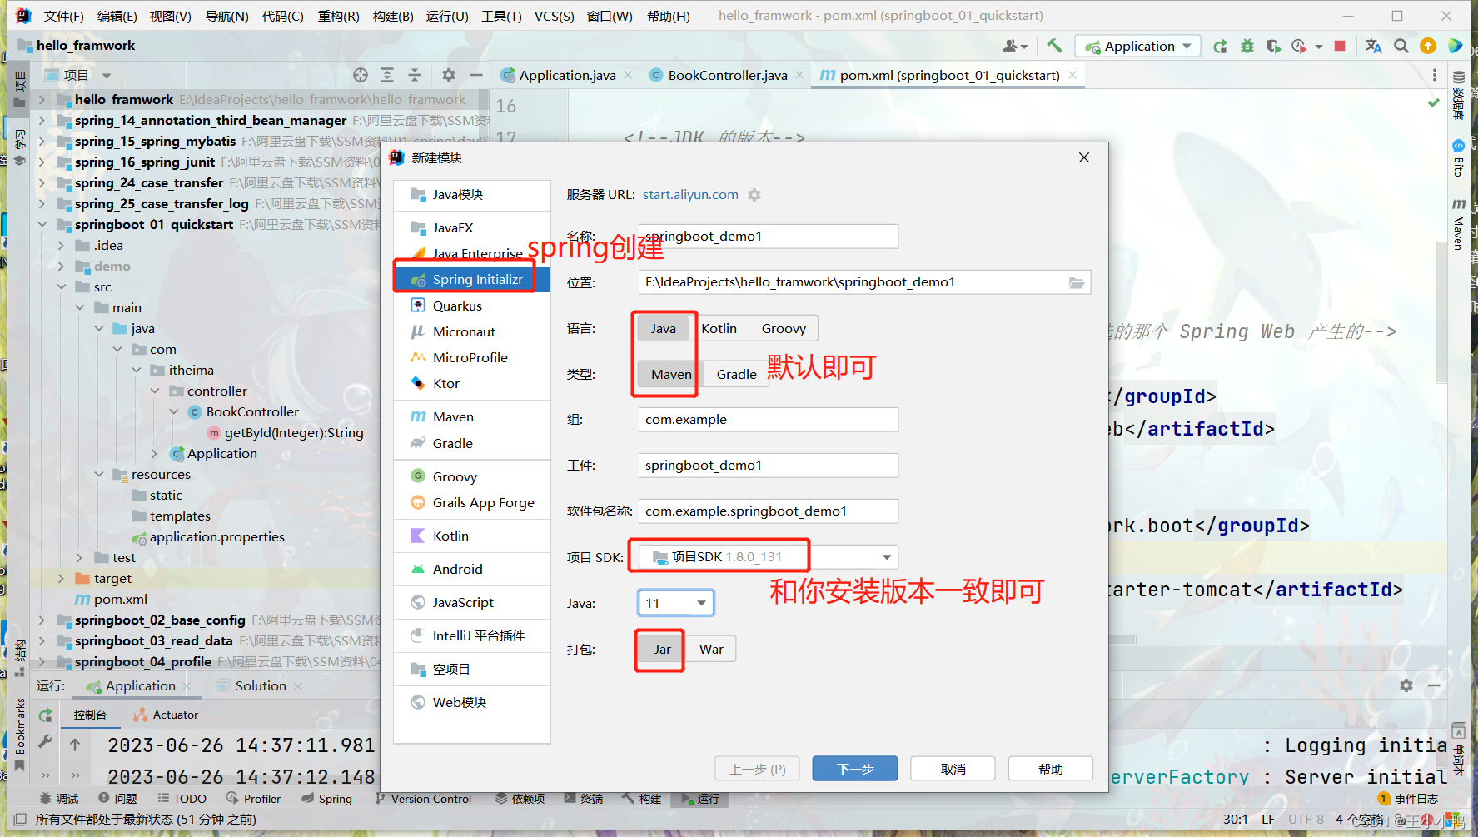Image resolution: width=1478 pixels, height=837 pixels.
Task: Open the translation tool icon
Action: click(1374, 46)
